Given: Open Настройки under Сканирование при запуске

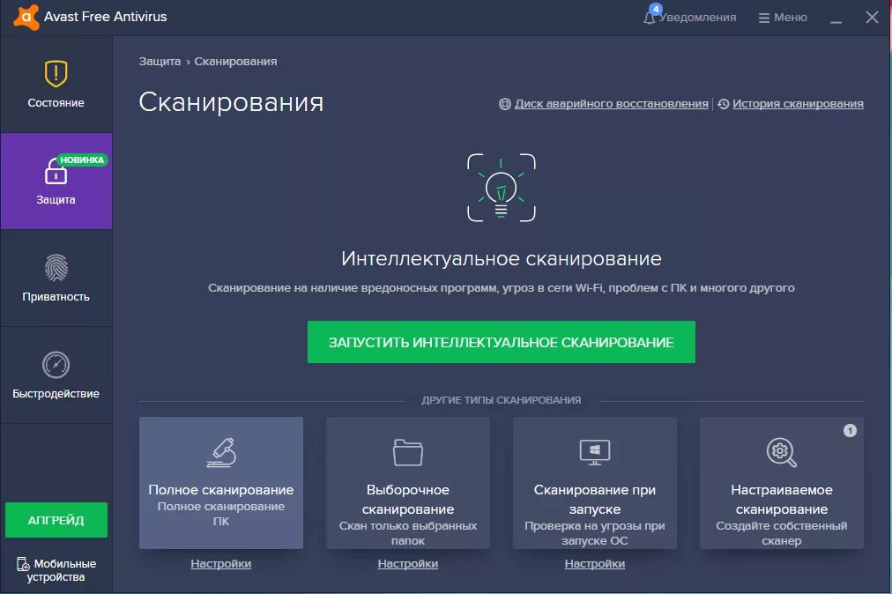Looking at the screenshot, I should (x=595, y=564).
